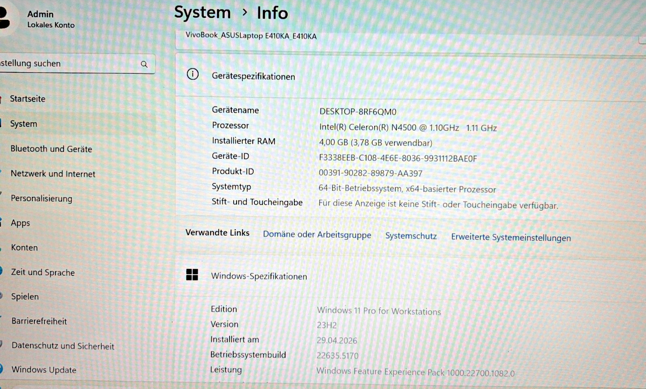The image size is (646, 389).
Task: Click the Info page title
Action: (273, 13)
